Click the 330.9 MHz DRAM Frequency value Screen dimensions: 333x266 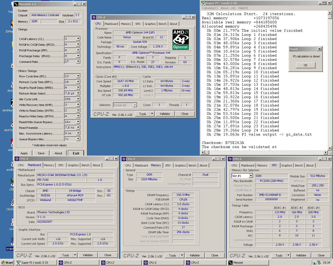(x=183, y=195)
